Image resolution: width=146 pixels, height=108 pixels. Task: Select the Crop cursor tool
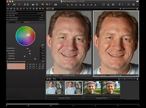[x=80, y=5]
